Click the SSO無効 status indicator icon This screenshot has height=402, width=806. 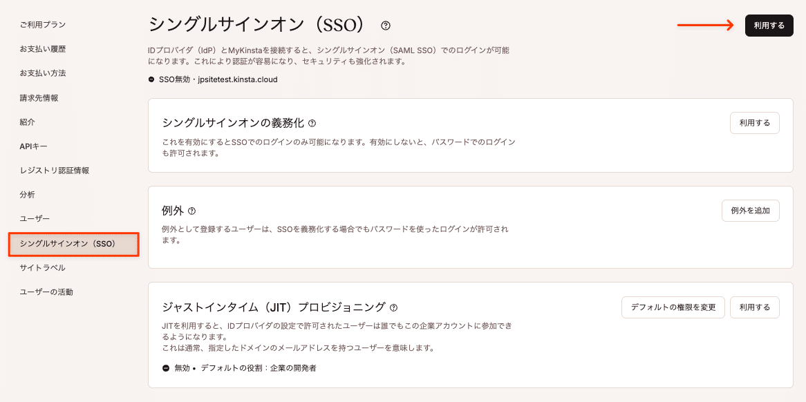point(149,79)
